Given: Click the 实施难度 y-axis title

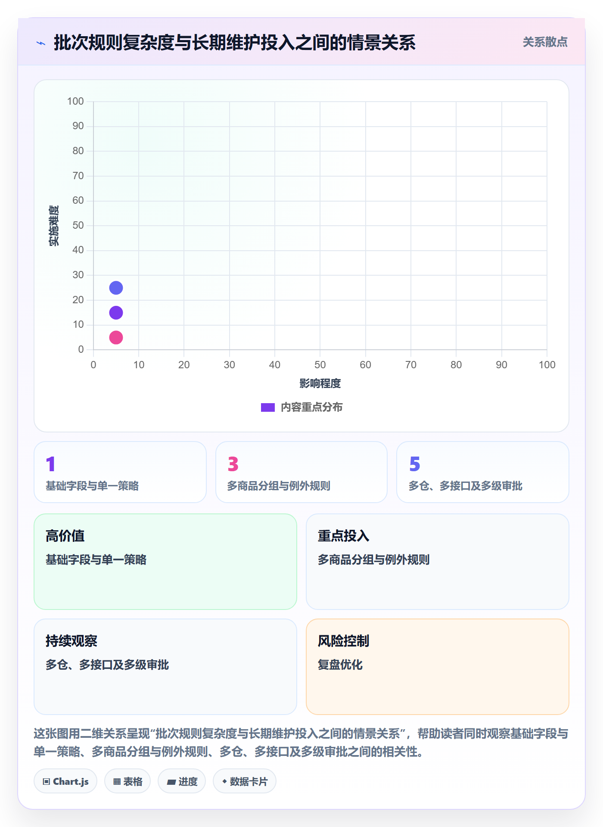Looking at the screenshot, I should tap(54, 226).
